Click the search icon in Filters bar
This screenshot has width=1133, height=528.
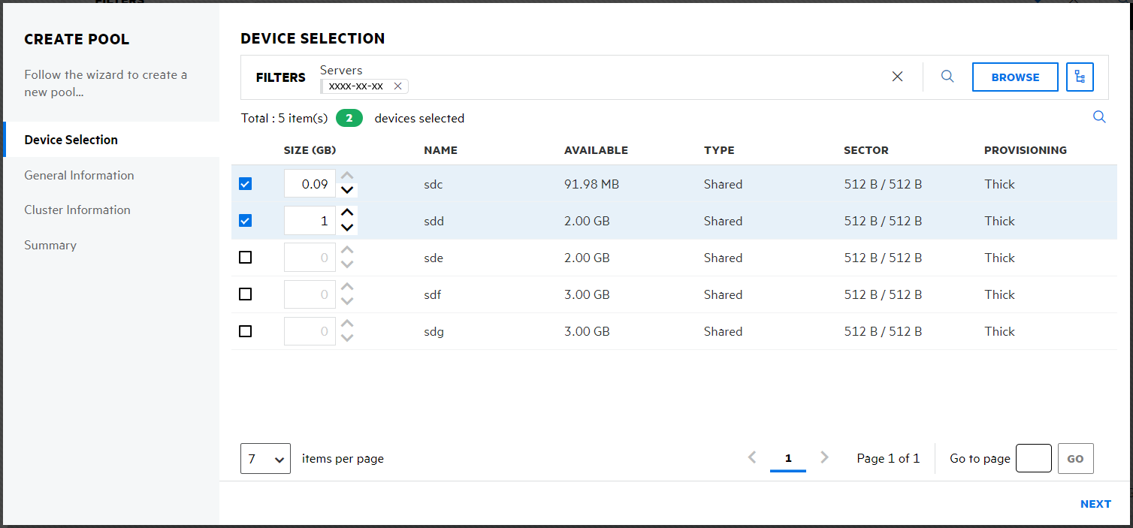(947, 77)
